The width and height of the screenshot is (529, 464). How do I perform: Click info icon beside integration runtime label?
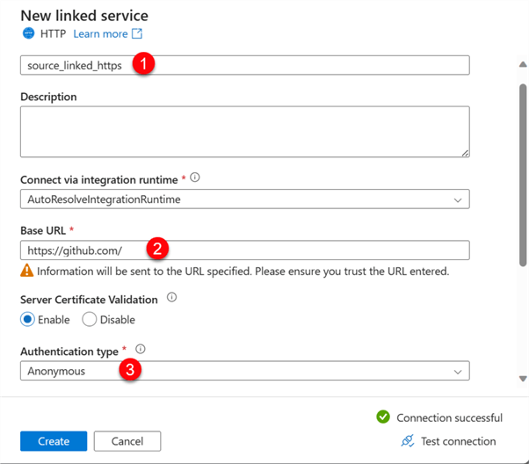pyautogui.click(x=195, y=178)
